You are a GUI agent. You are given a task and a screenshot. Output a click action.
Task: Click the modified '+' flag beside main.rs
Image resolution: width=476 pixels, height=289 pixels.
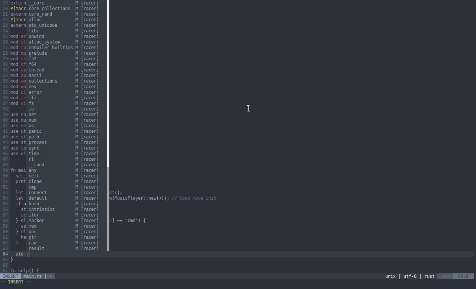click(51, 276)
